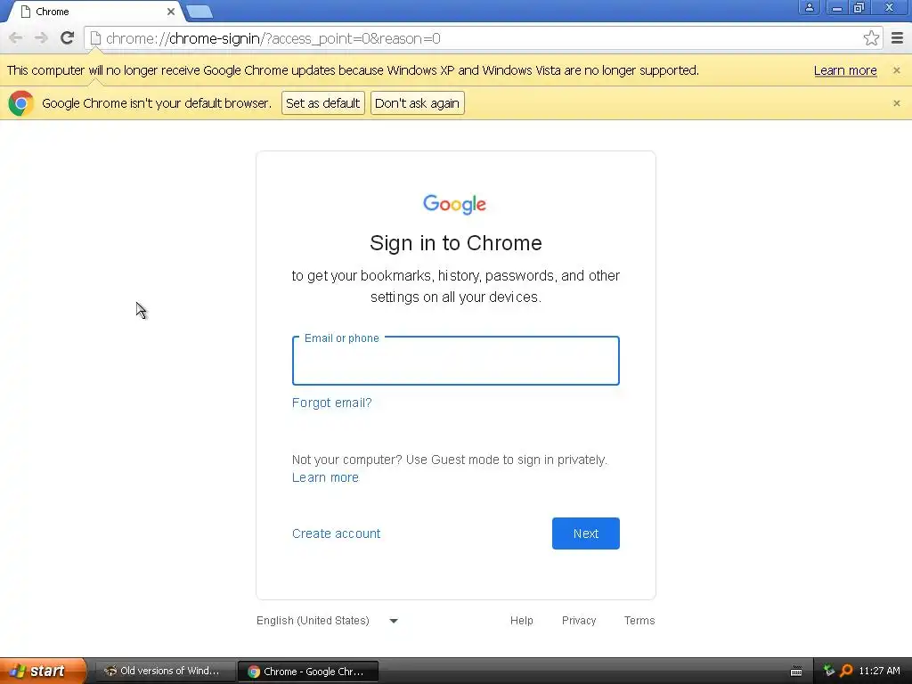This screenshot has width=912, height=684.
Task: Click Don't ask again button
Action: [417, 103]
